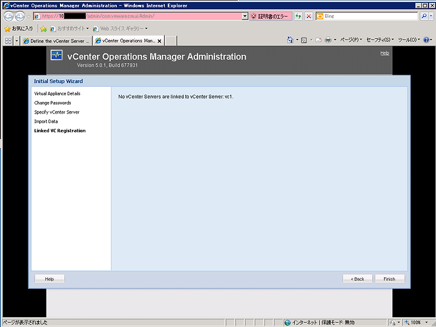Print page using the printer icon
This screenshot has height=327, width=436.
point(328,40)
